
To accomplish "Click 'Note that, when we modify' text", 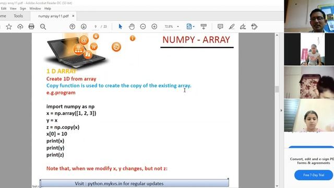I will click(106, 168).
